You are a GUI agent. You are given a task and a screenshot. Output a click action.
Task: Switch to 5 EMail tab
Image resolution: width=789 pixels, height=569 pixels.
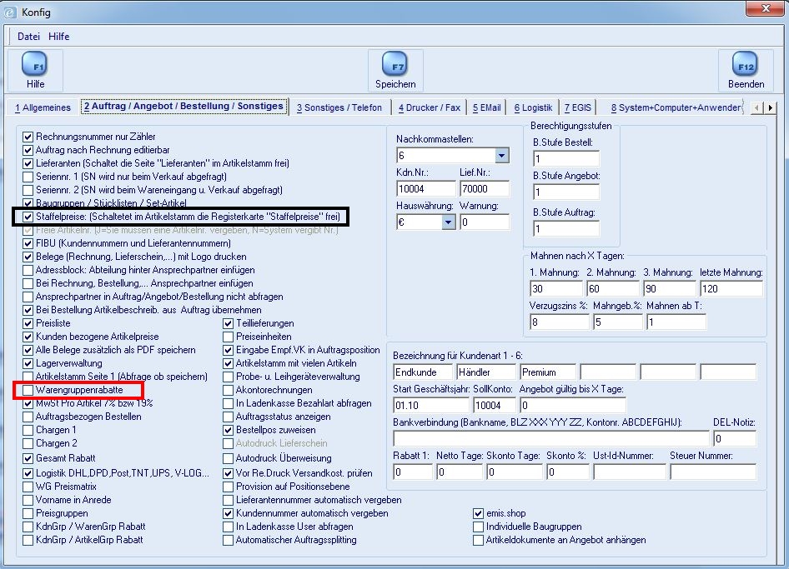pyautogui.click(x=486, y=107)
